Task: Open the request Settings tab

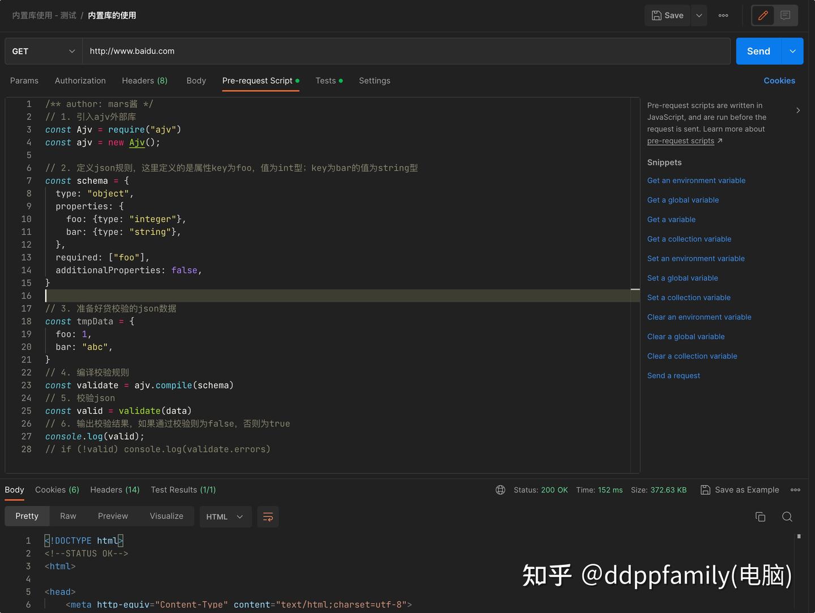Action: pyautogui.click(x=375, y=81)
